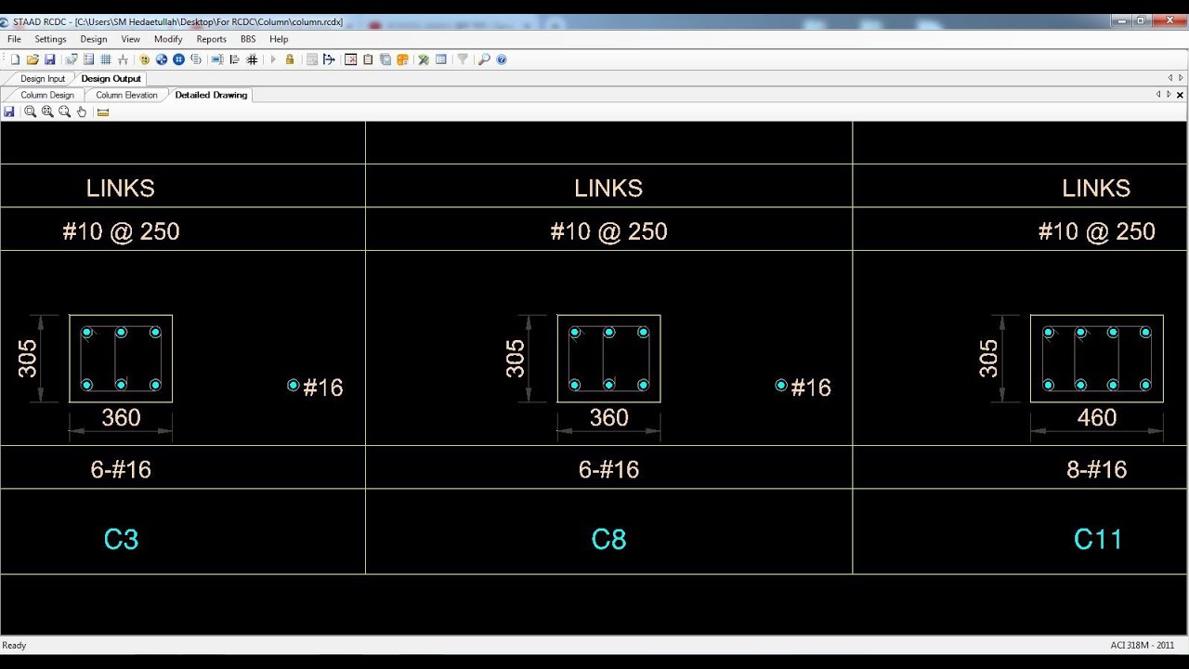Click the Save icon in main toolbar
This screenshot has height=669, width=1189.
50,59
